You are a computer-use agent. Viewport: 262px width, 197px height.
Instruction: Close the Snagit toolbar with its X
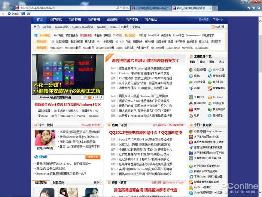coord(3,14)
